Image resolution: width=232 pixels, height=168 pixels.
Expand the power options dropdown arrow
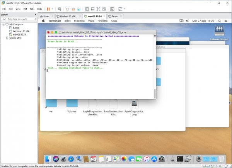(53, 9)
